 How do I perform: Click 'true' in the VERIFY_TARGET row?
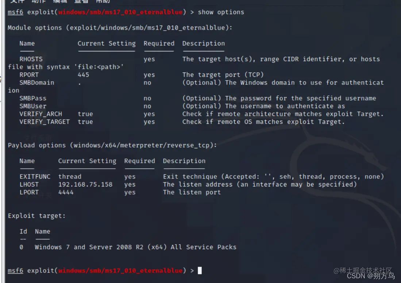[85, 122]
